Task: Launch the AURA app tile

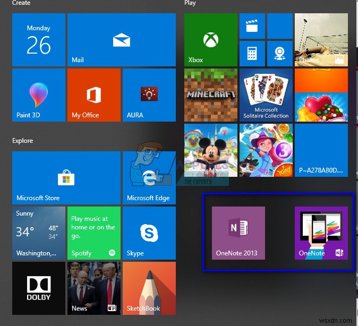Action: point(149,95)
